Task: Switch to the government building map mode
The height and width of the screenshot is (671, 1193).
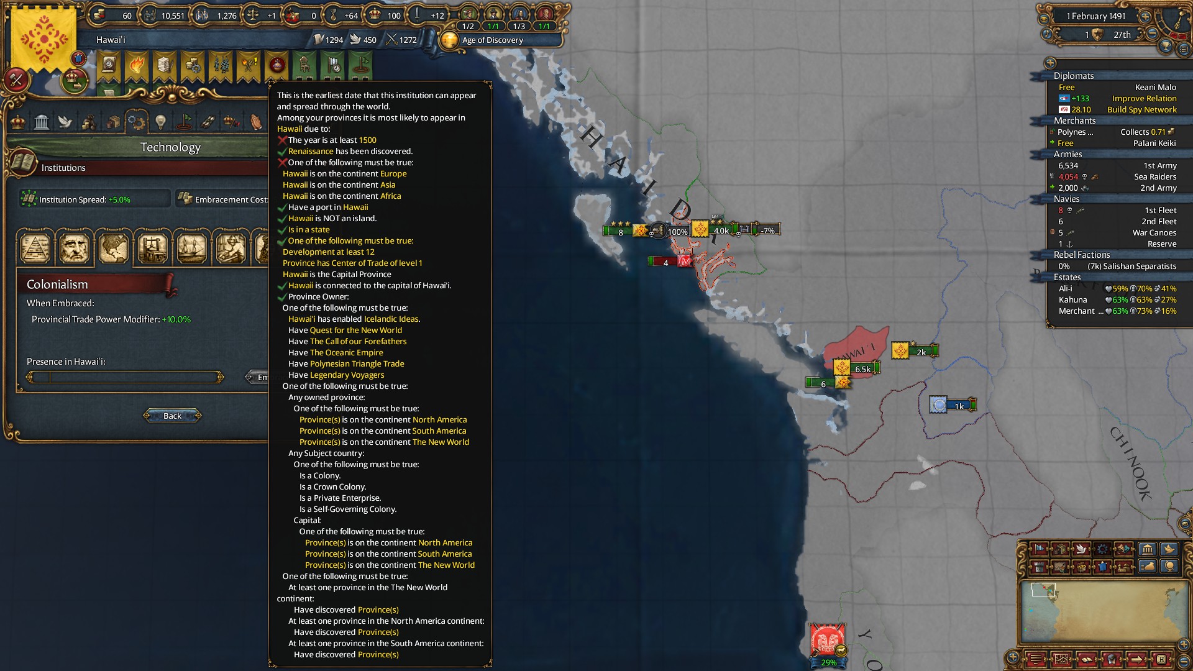Action: (x=1147, y=549)
